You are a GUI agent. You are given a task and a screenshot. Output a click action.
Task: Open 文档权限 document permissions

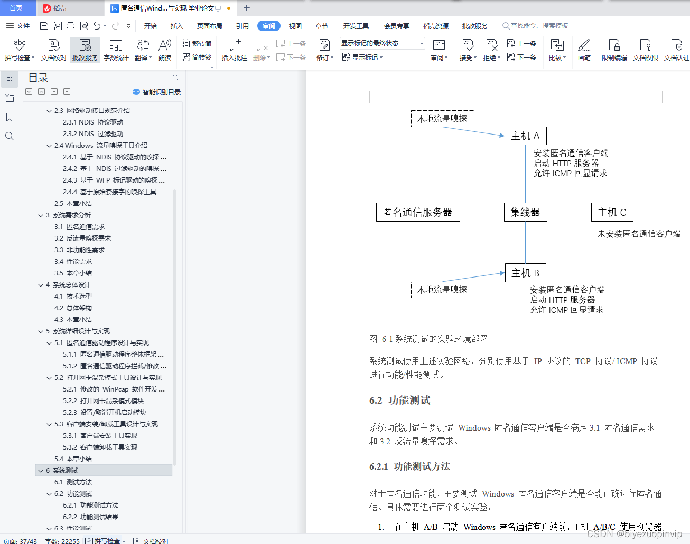point(645,49)
